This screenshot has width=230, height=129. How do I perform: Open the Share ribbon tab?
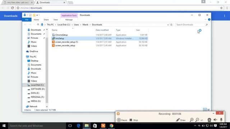(x=46, y=20)
